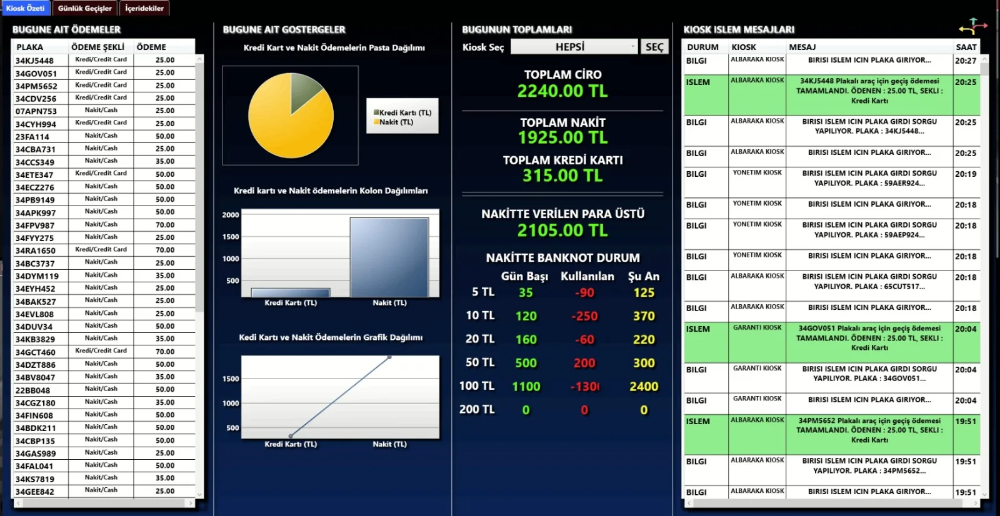Click the messages table scroll down arrow

[x=984, y=494]
